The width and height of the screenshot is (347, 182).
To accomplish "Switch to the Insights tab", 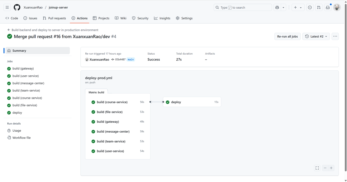I will coord(162,18).
